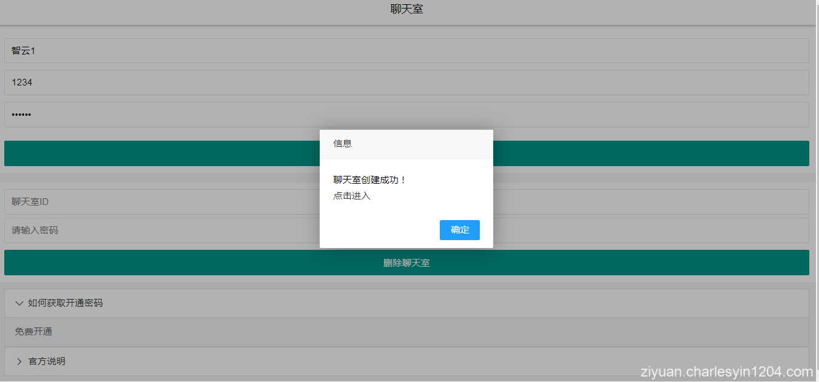Image resolution: width=819 pixels, height=382 pixels.
Task: Click the 点击进入 link in the dialog
Action: (x=351, y=195)
